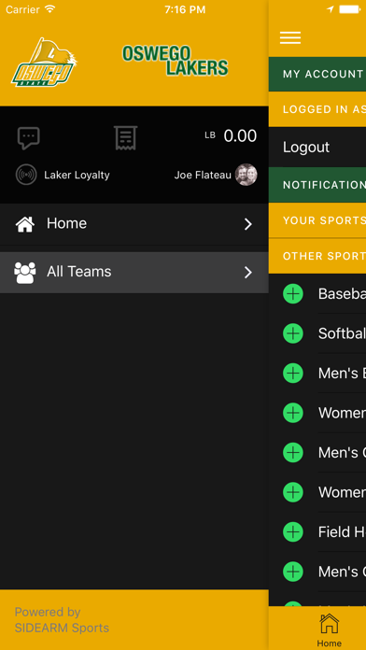Tap the Oswego State flag logo

pyautogui.click(x=44, y=63)
